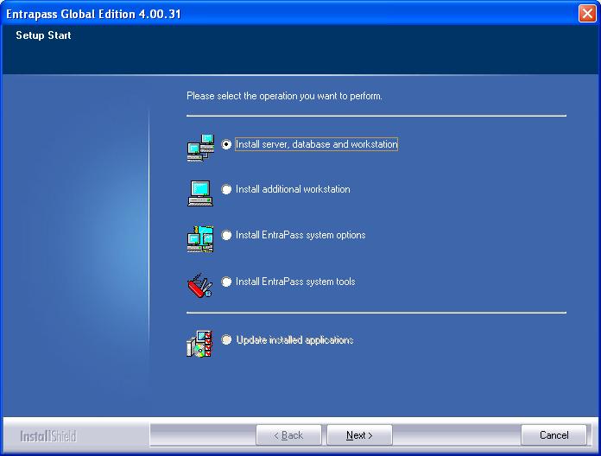The width and height of the screenshot is (601, 456).
Task: Choose Install EntraPass system tools radio button
Action: click(226, 282)
